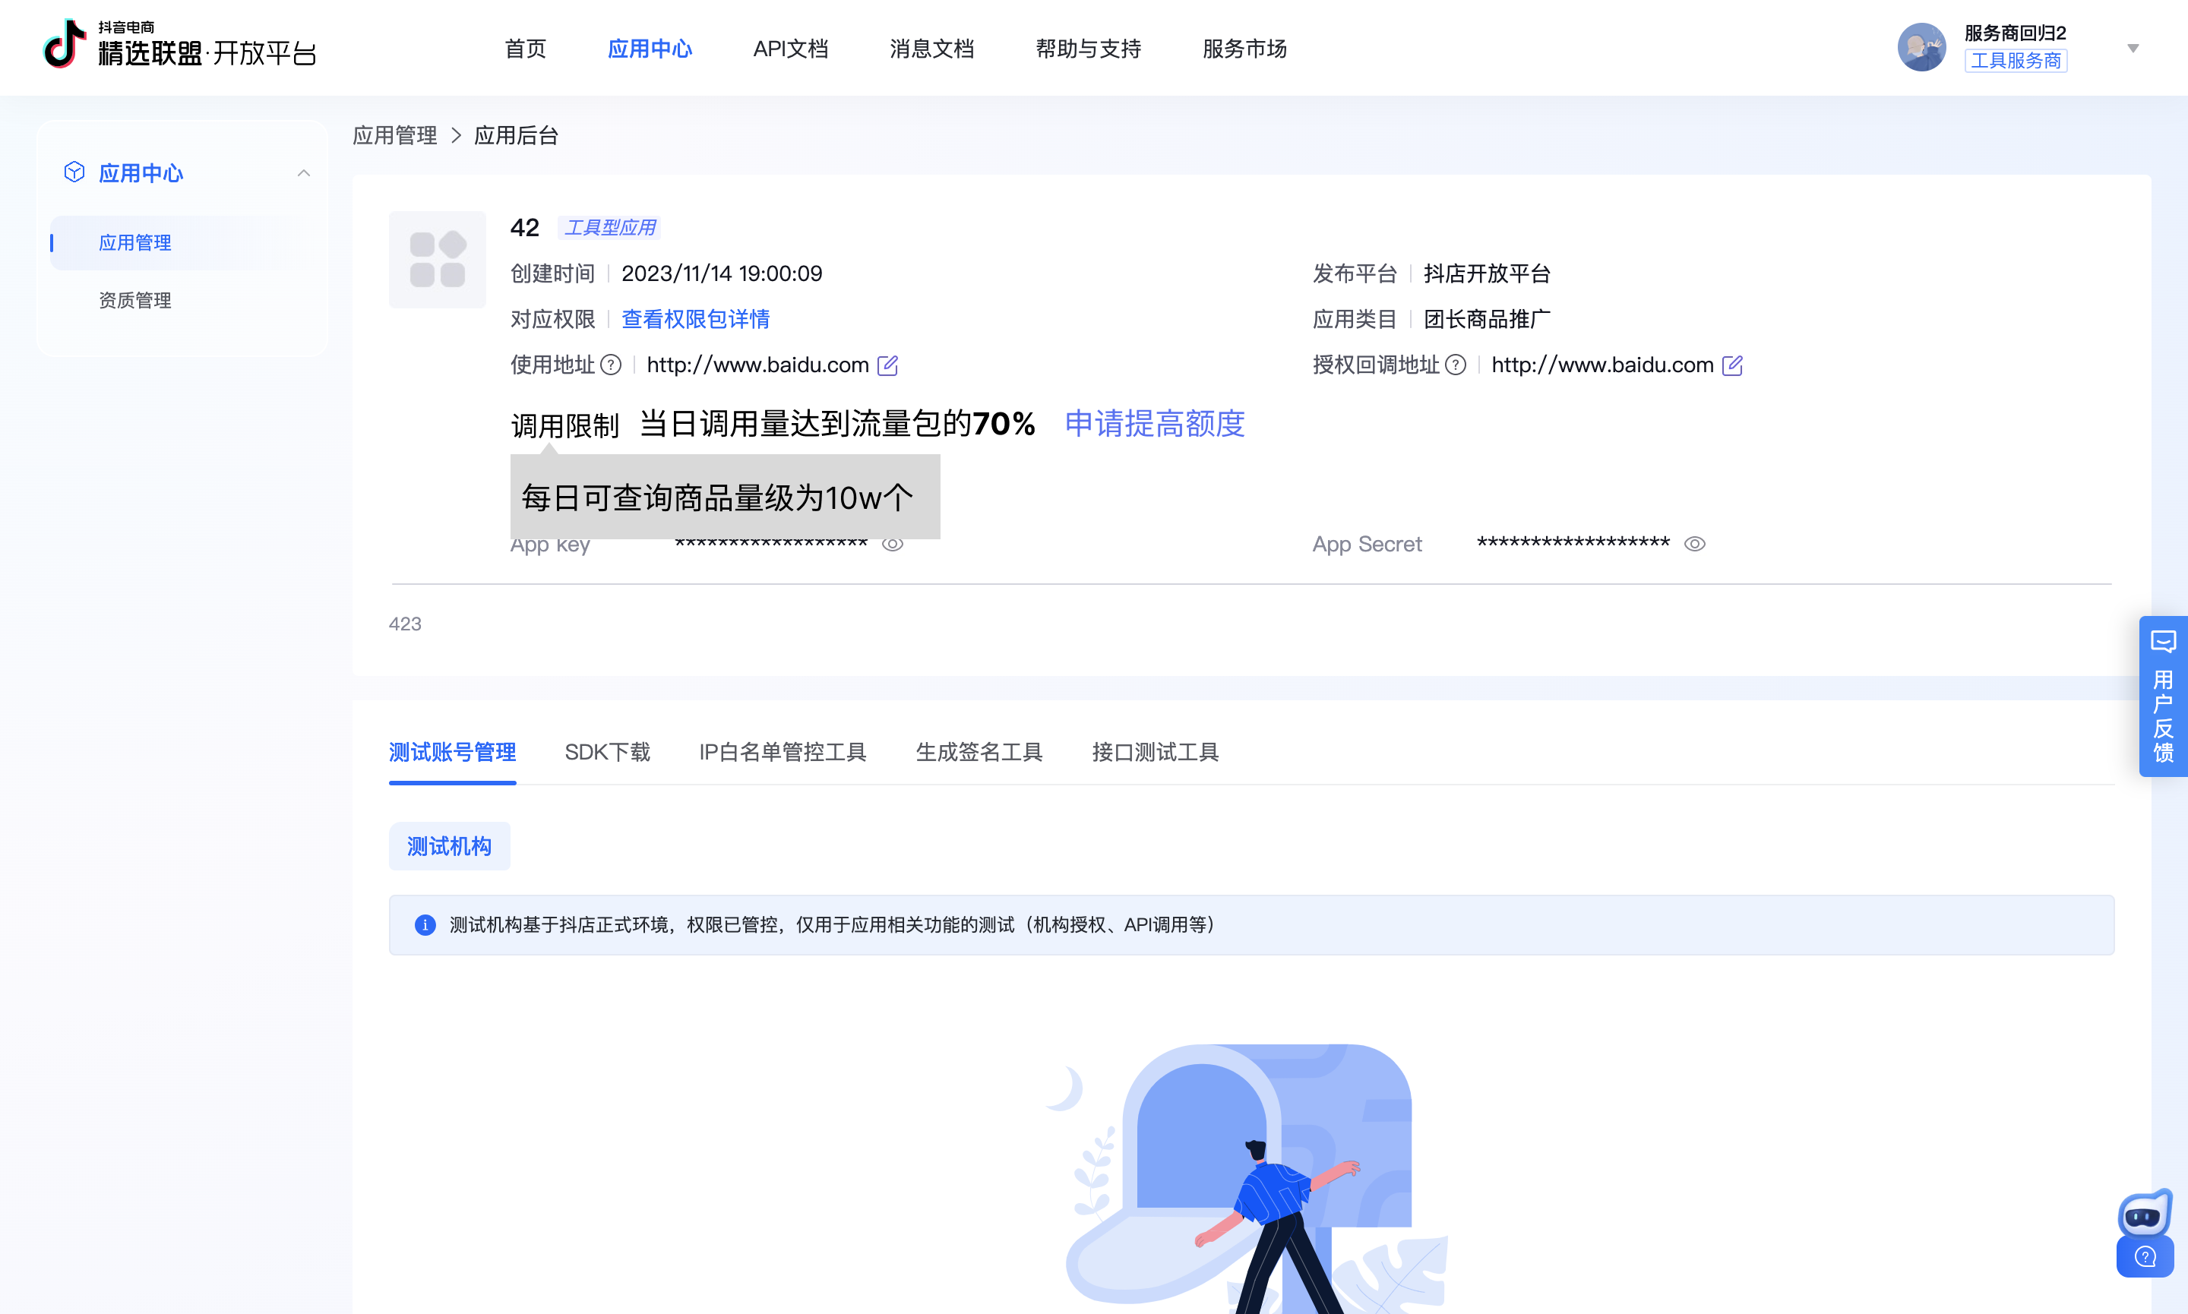Open 应用中心 in top navigation

point(650,49)
